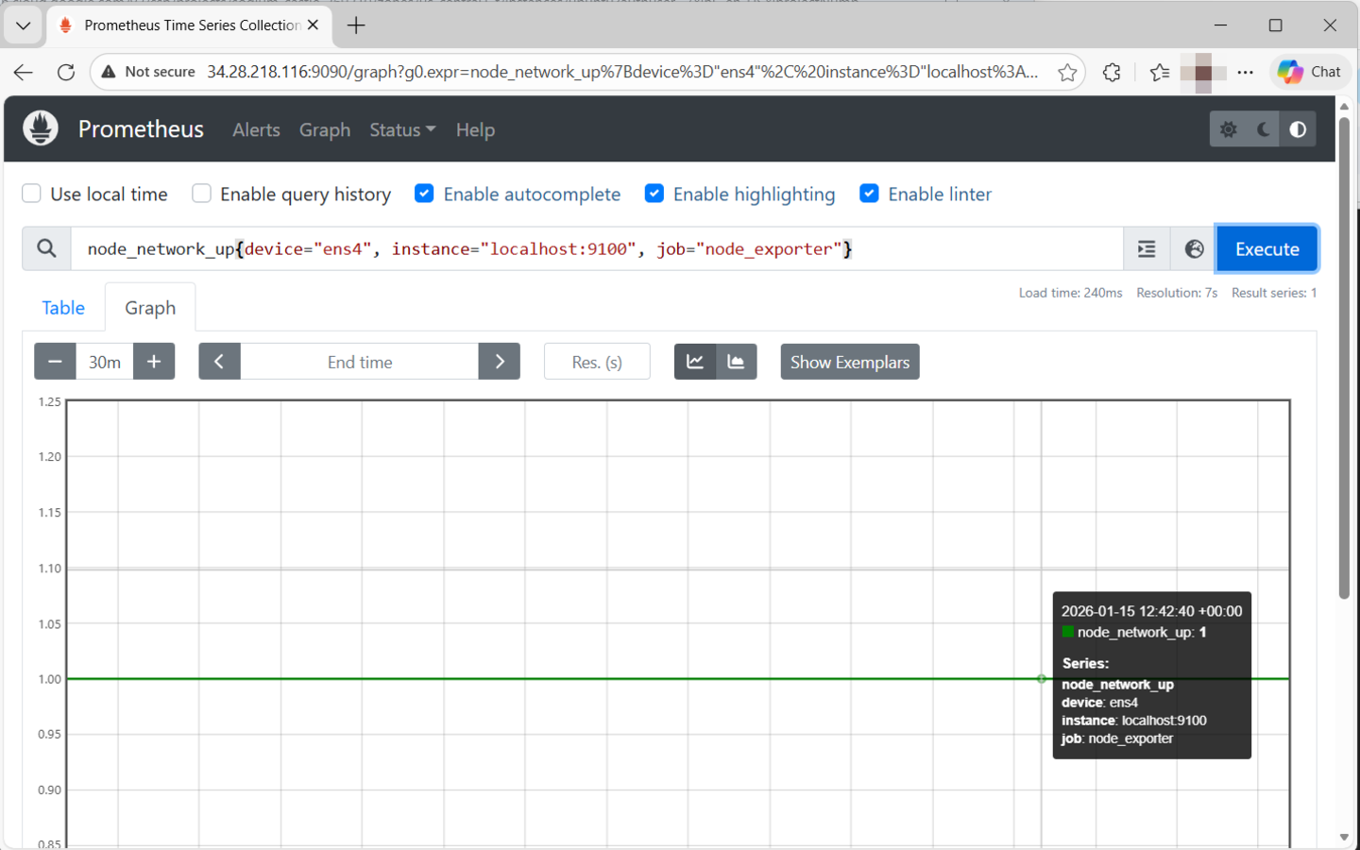The height and width of the screenshot is (850, 1360).
Task: Select the light theme gear icon
Action: tap(1228, 128)
